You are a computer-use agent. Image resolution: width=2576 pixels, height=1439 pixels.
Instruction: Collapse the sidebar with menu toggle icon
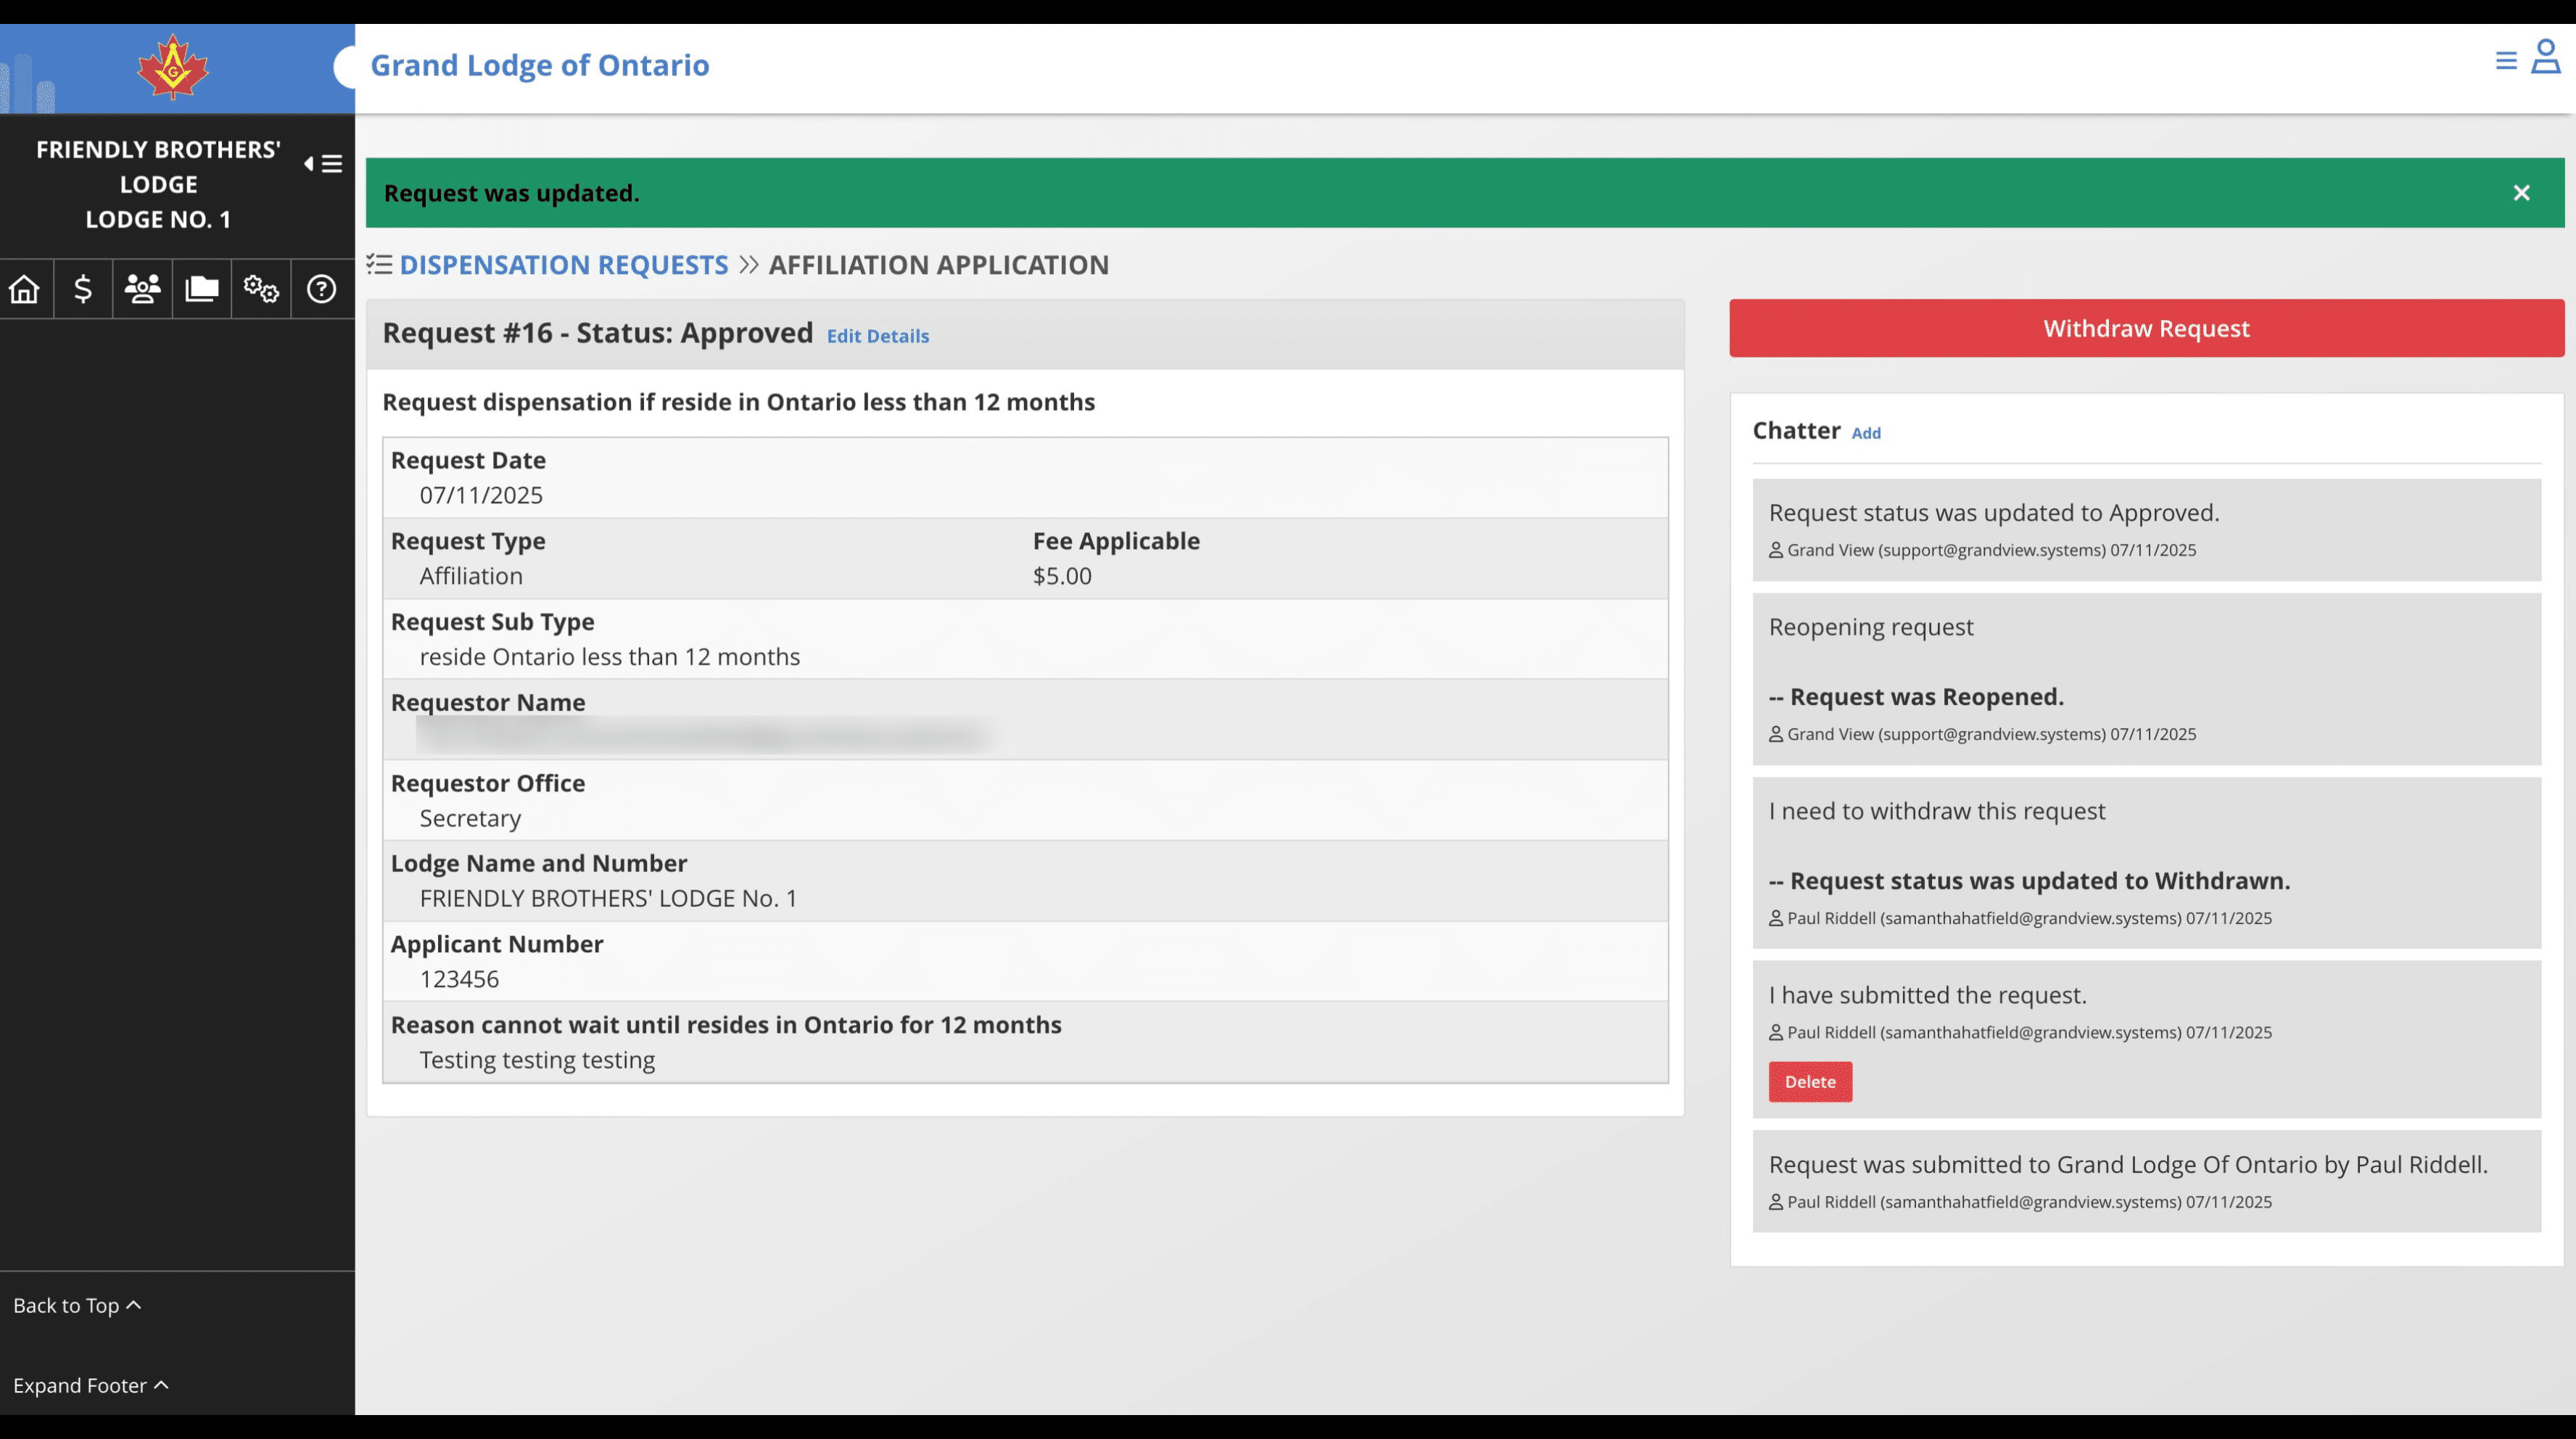(323, 164)
